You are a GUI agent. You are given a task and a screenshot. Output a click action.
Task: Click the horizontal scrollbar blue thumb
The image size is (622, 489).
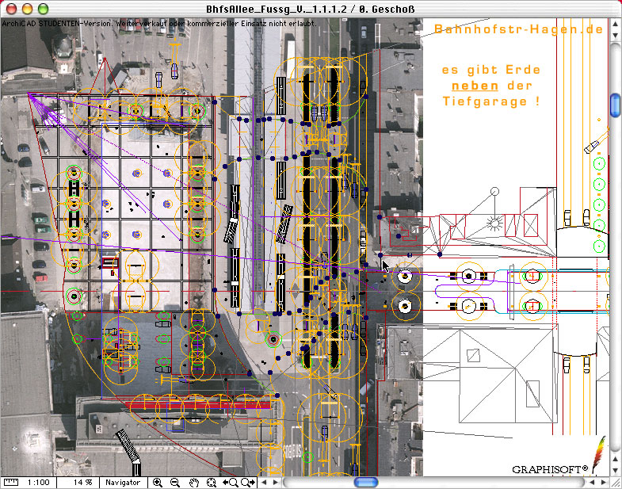pos(366,482)
